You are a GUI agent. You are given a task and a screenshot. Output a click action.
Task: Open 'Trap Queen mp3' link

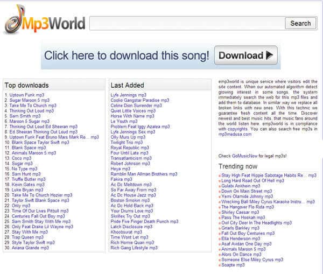coord(27,237)
